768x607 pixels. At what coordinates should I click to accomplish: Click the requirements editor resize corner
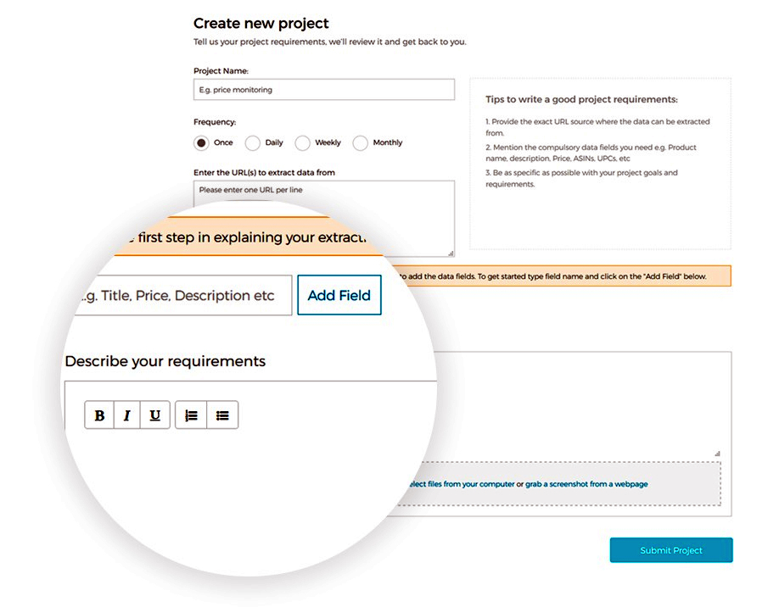click(717, 454)
